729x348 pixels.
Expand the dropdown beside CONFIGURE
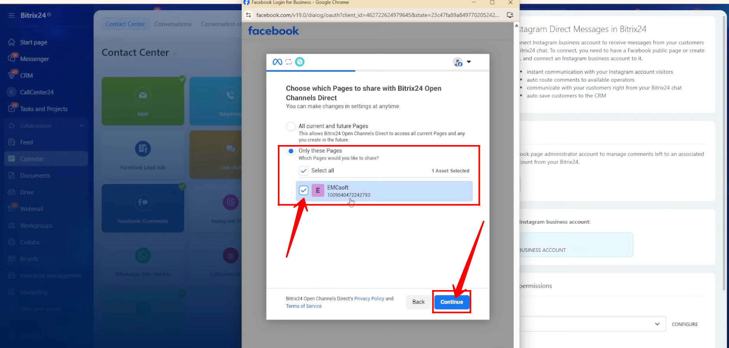[x=657, y=324]
